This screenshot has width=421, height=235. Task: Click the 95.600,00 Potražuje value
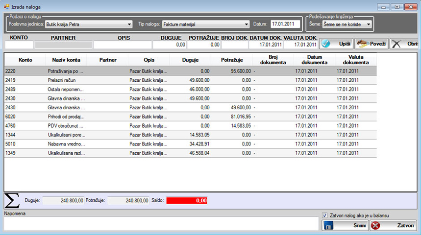241,71
